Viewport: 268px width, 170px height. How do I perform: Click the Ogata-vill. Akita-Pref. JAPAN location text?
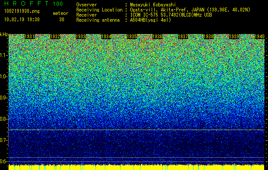[190, 10]
